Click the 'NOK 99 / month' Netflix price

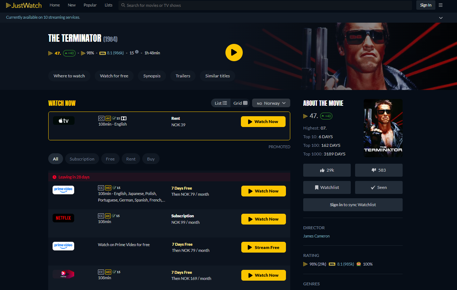point(185,222)
